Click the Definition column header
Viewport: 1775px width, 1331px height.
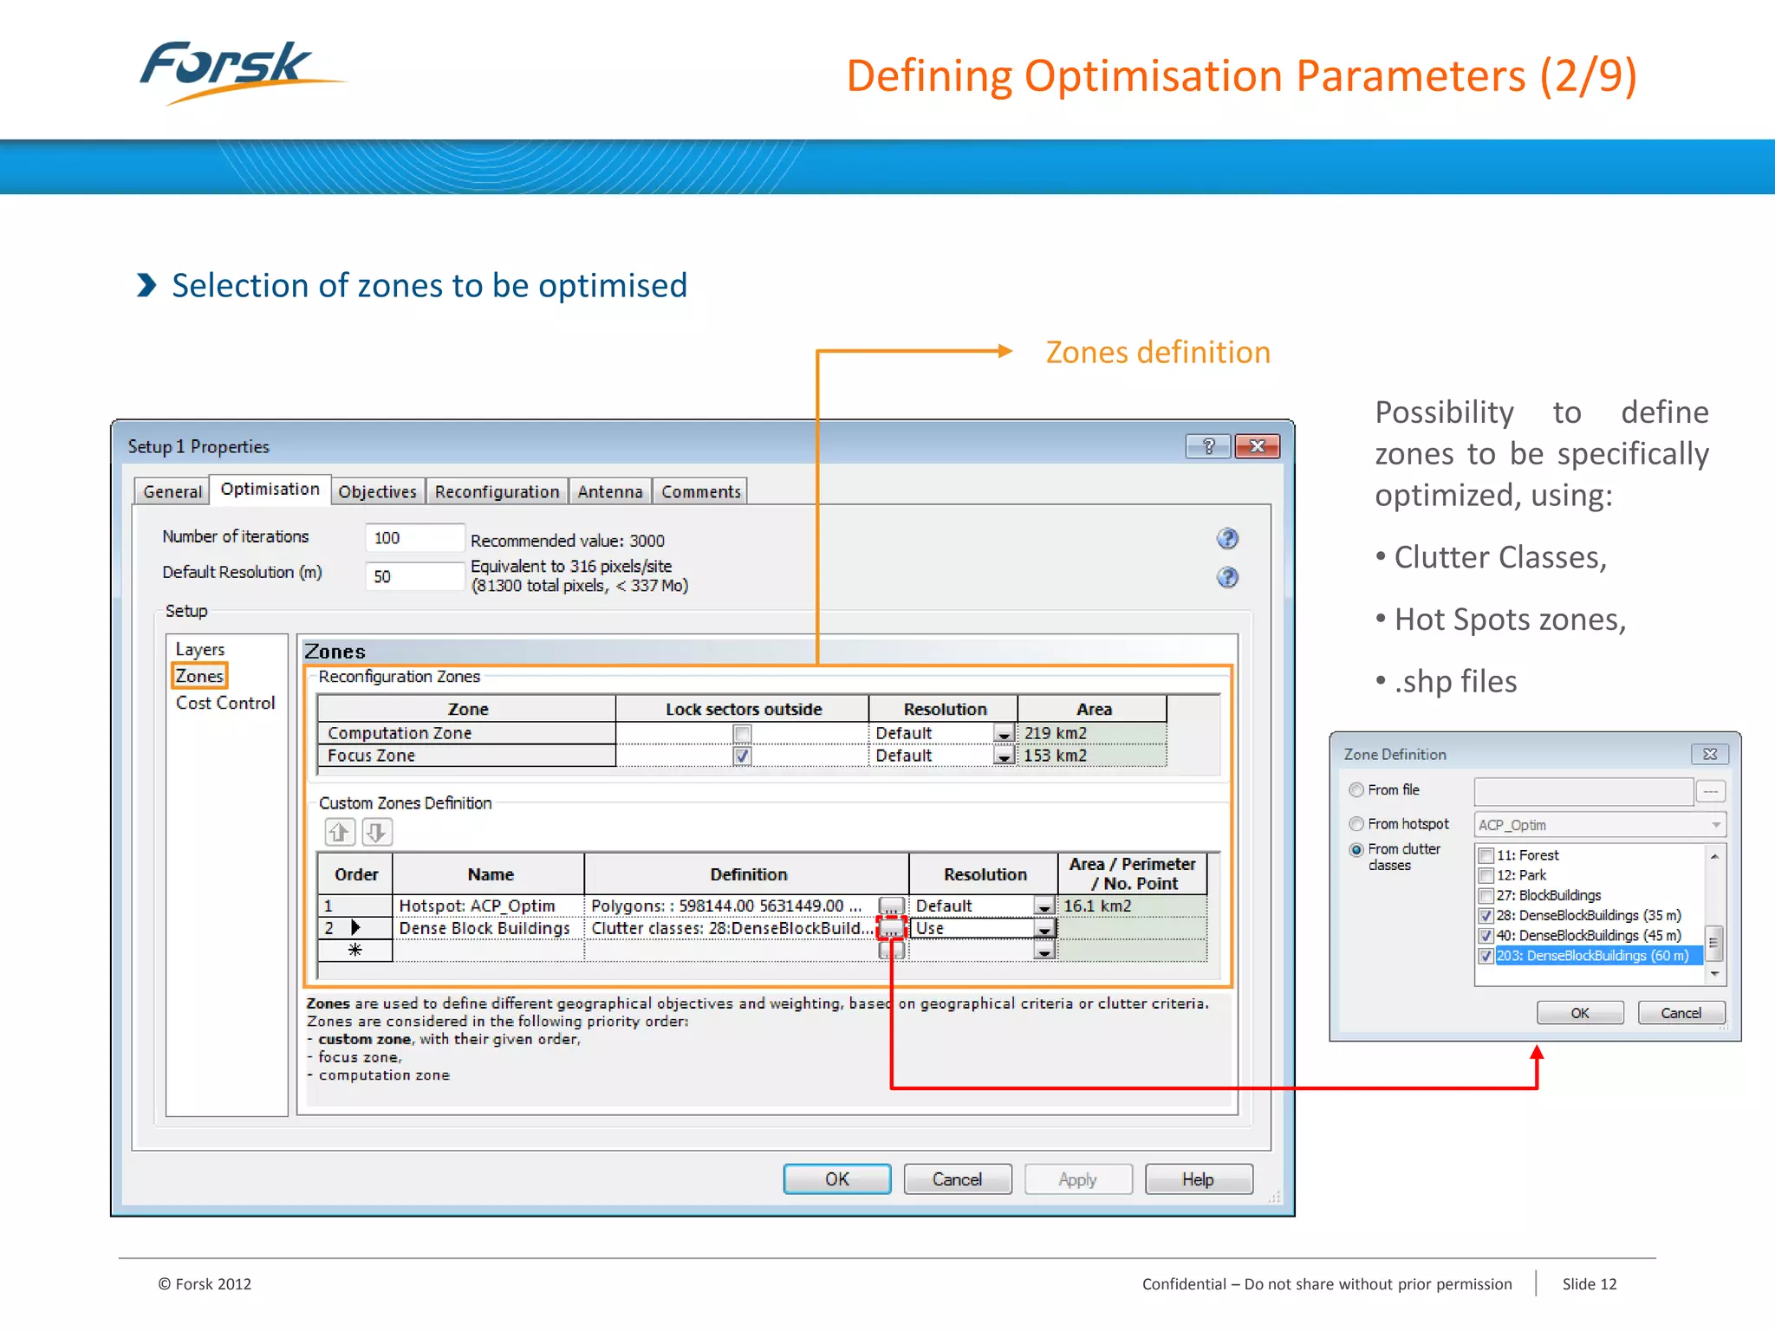(x=748, y=874)
